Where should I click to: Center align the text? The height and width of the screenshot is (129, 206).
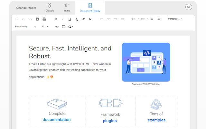tap(108, 19)
